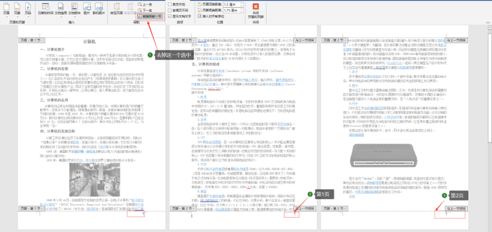Click heading 五、计算机的组成

pos(205,64)
